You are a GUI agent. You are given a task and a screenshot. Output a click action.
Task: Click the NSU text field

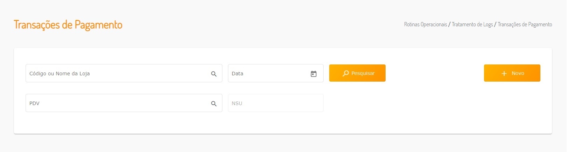276,103
